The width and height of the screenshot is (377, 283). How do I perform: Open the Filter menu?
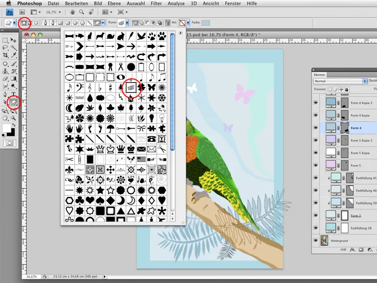(156, 3)
